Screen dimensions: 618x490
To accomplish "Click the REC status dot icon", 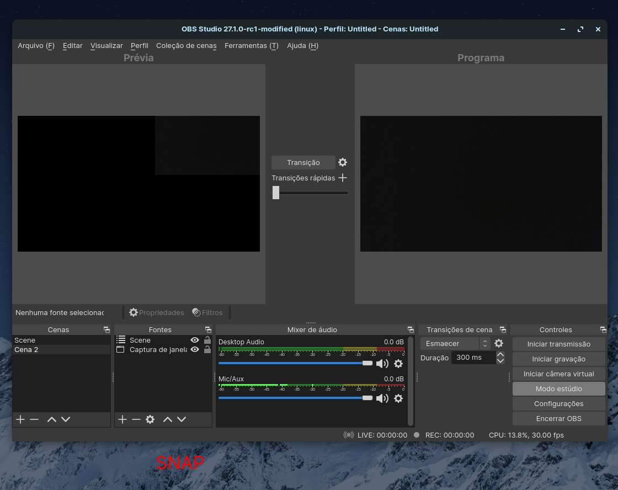I will (x=417, y=435).
